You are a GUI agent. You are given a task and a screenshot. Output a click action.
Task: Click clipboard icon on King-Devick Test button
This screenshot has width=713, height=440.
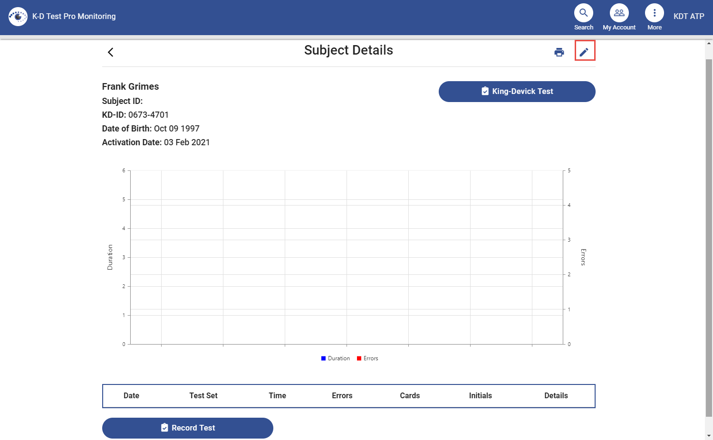485,91
